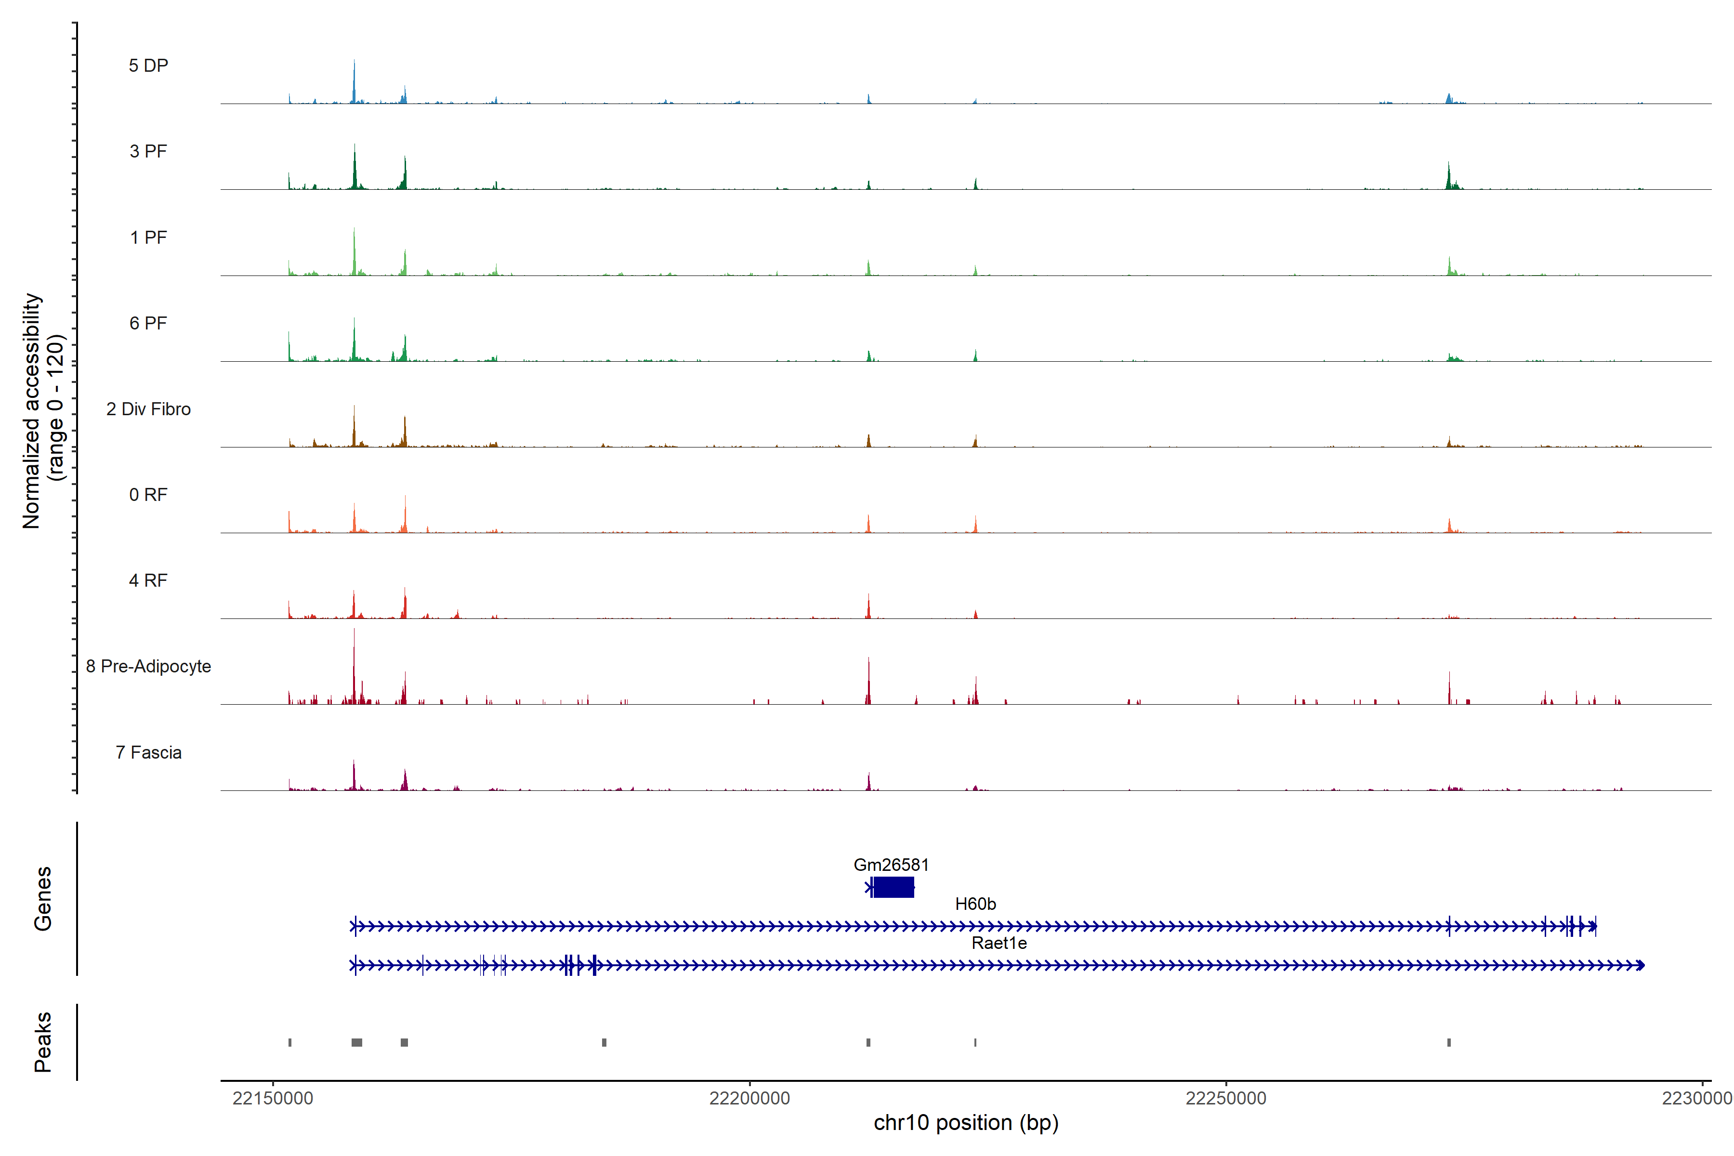Click the 8 Pre-Adipocyte track label

coord(148,666)
